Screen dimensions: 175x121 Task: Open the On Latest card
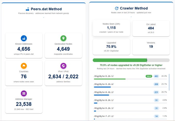tap(151, 28)
